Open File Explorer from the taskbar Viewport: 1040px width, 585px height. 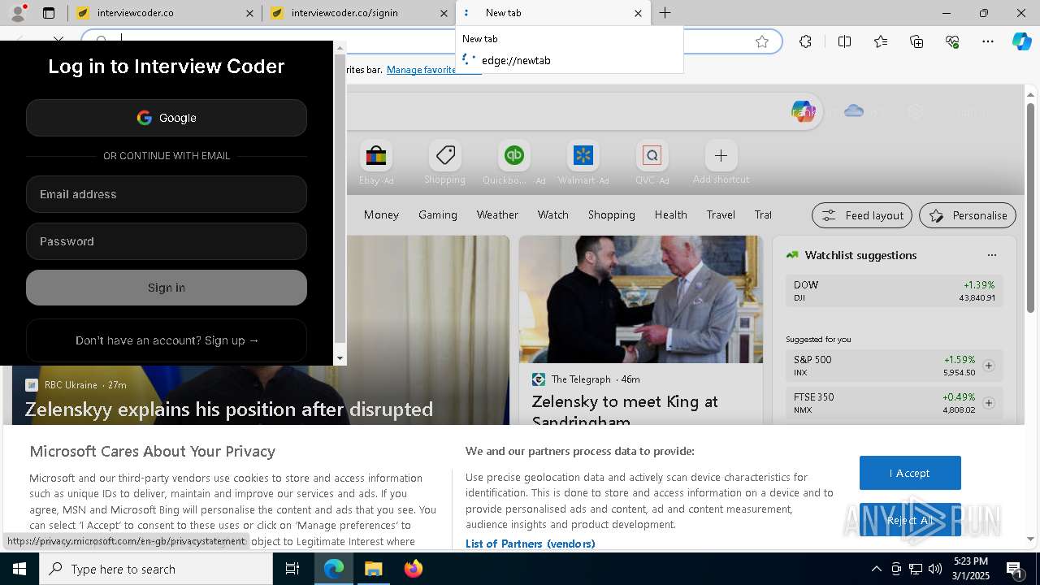point(373,569)
